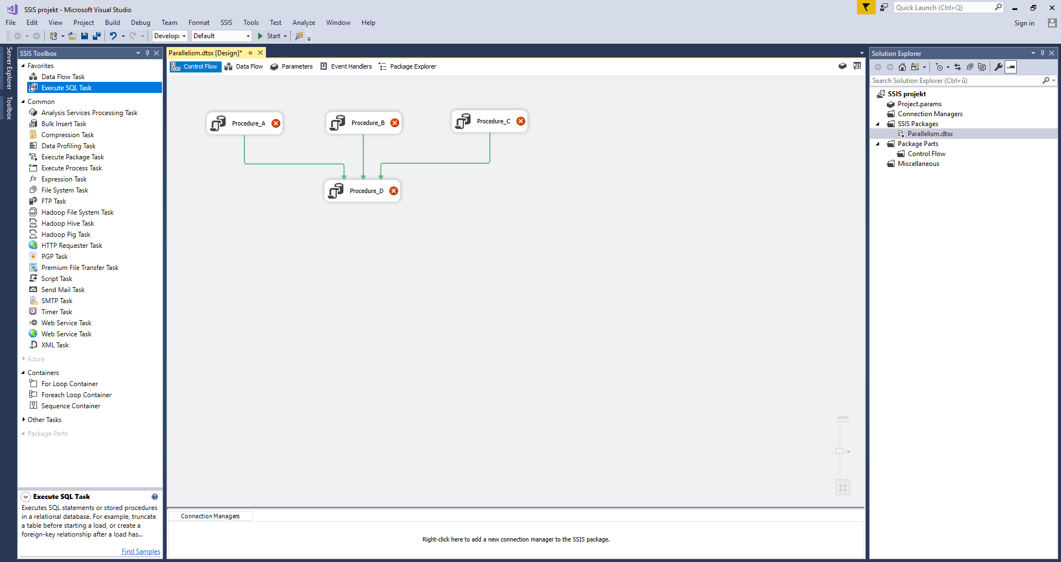Viewport: 1061px width, 562px height.
Task: Click the Find Samples link
Action: click(x=140, y=551)
